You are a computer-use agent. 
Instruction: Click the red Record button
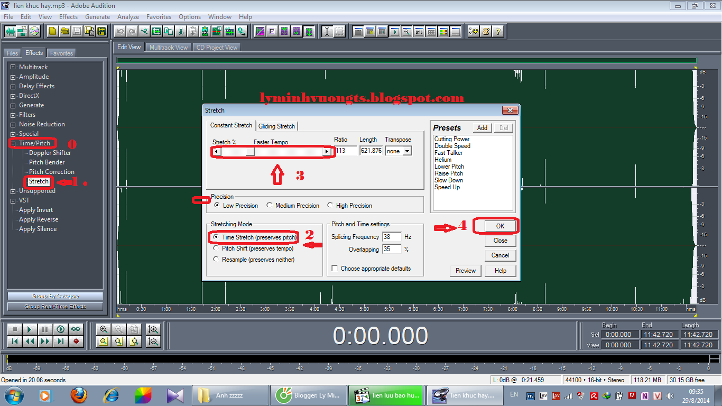tap(76, 342)
